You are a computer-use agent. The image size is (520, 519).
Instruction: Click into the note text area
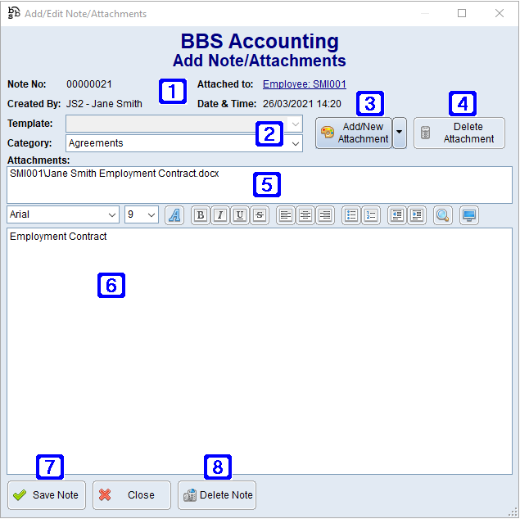point(260,351)
